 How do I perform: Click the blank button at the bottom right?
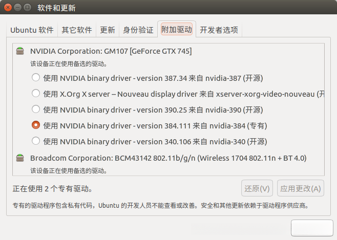(x=311, y=228)
